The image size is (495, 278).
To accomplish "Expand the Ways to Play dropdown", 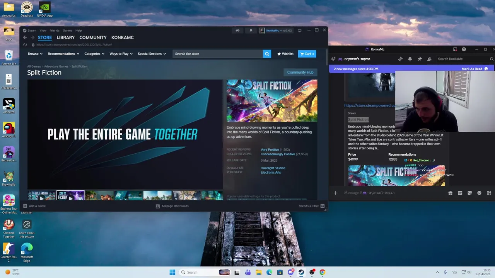I will click(121, 54).
